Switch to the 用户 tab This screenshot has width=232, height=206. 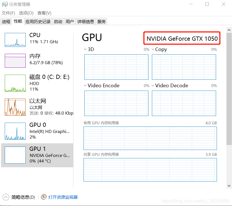point(70,21)
